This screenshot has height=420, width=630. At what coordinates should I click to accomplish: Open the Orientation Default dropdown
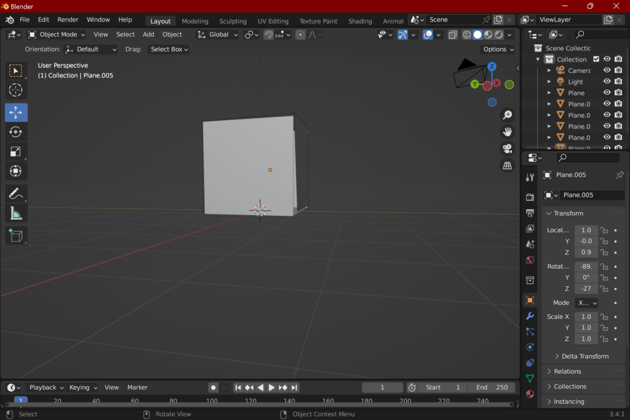91,49
